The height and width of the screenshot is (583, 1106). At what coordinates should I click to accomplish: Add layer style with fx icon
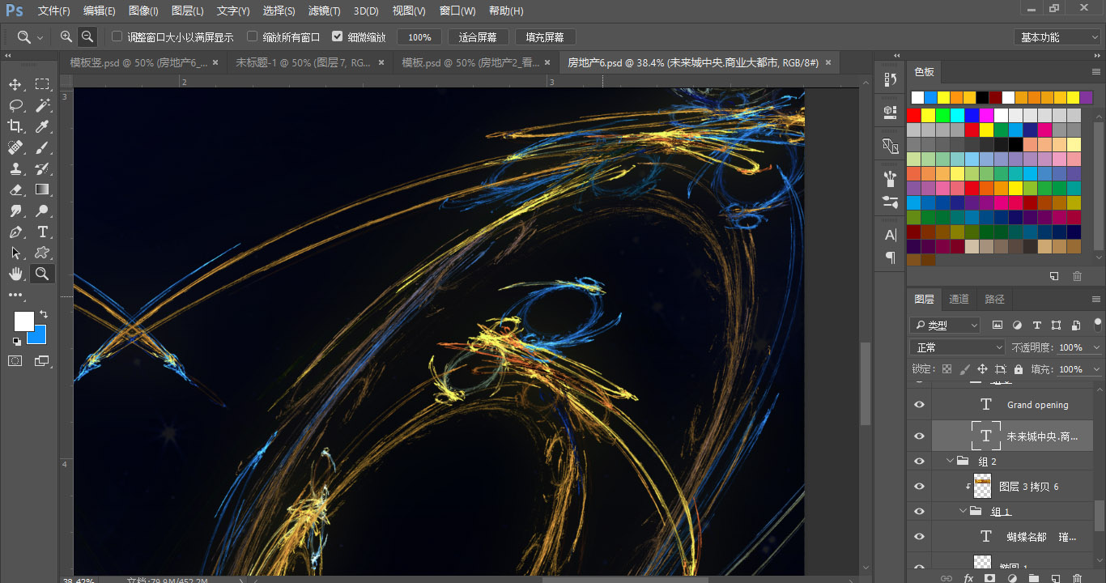[968, 578]
